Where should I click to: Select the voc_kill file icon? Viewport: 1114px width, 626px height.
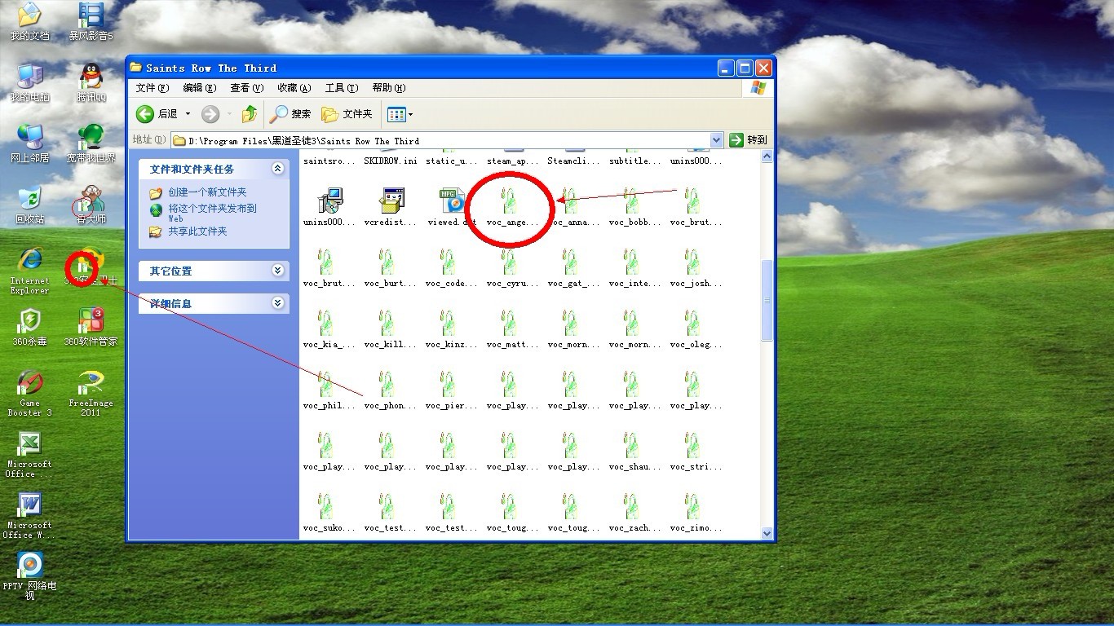click(387, 322)
